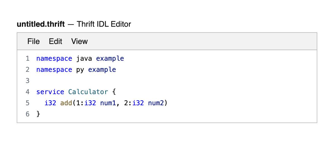Click line number 4 in gutter

[x=27, y=92]
